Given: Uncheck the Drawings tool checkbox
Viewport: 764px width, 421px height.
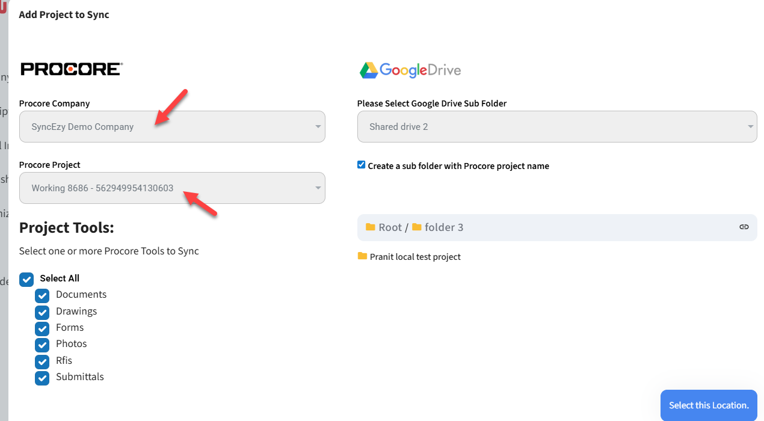Looking at the screenshot, I should [x=42, y=312].
